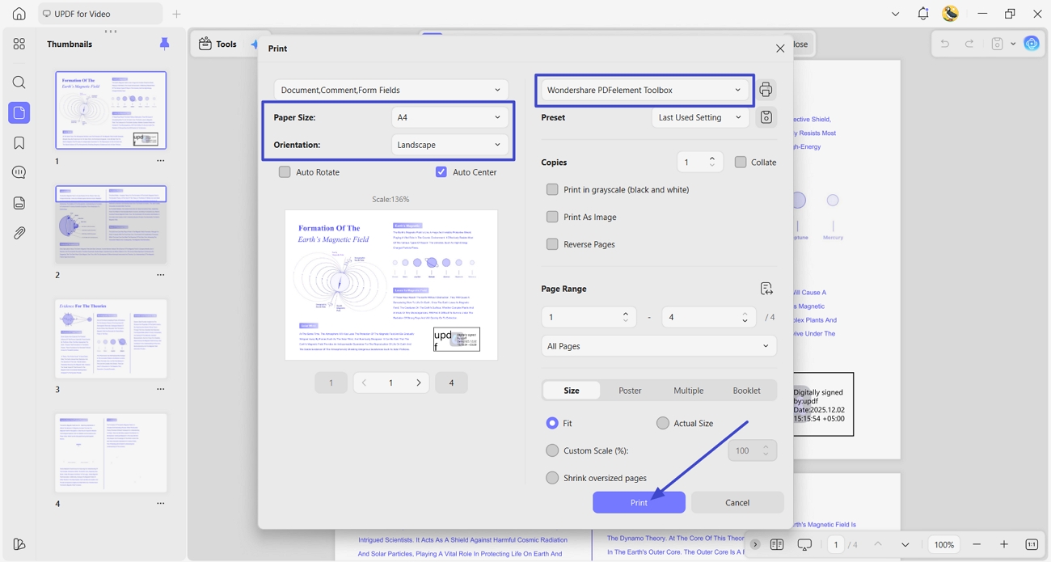Screen dimensions: 1051x562
Task: Pin the Thumbnails panel
Action: [x=164, y=44]
